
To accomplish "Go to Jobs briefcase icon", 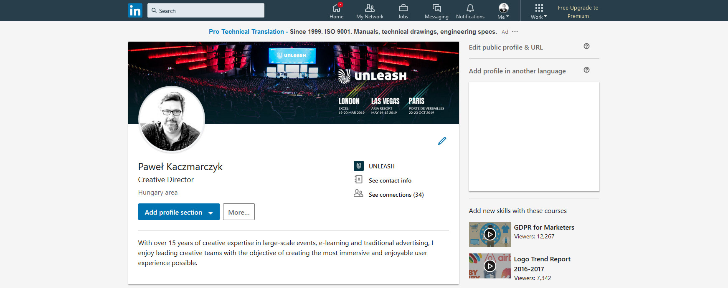I will [x=403, y=11].
